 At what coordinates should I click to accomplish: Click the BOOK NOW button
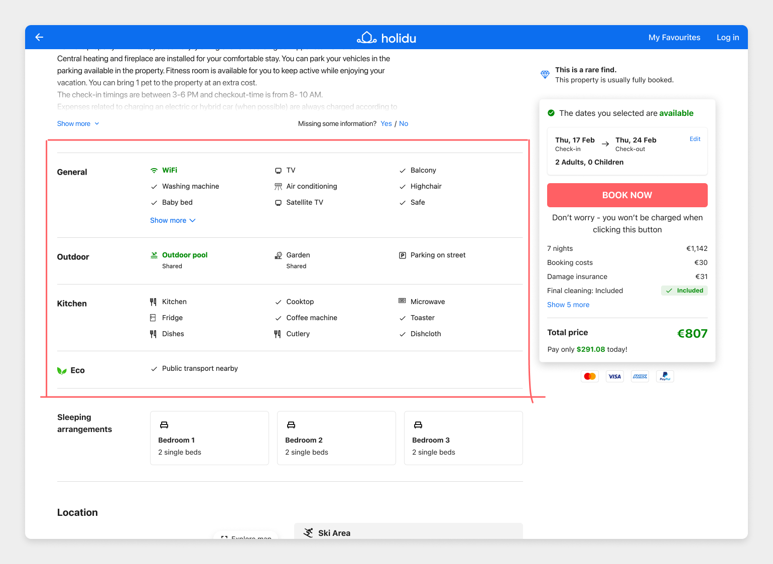627,195
